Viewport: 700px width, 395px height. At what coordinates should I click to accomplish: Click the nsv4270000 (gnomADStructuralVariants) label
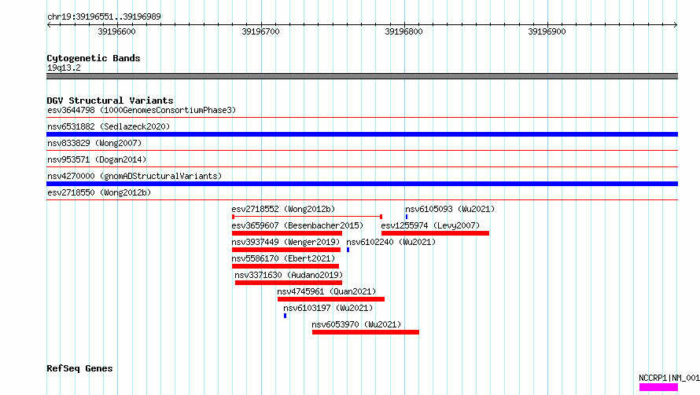[134, 176]
